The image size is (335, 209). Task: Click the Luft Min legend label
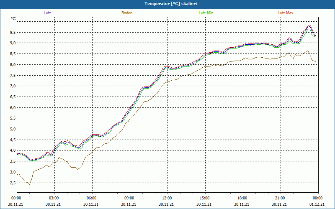coord(206,13)
